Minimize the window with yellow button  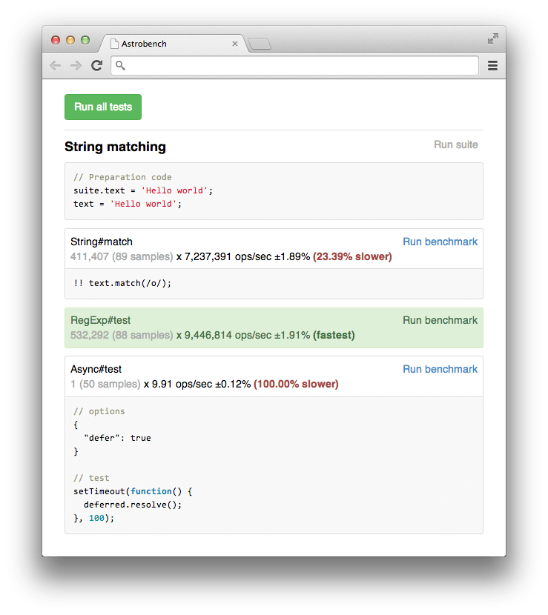pos(70,40)
